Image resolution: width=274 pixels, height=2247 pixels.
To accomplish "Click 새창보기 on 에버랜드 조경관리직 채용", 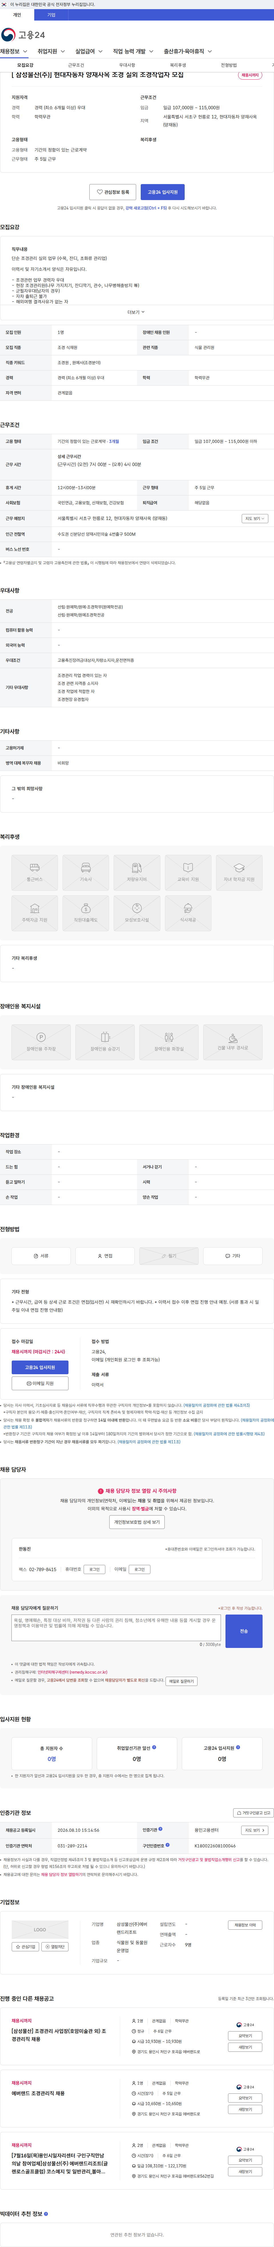I will 245,2109.
